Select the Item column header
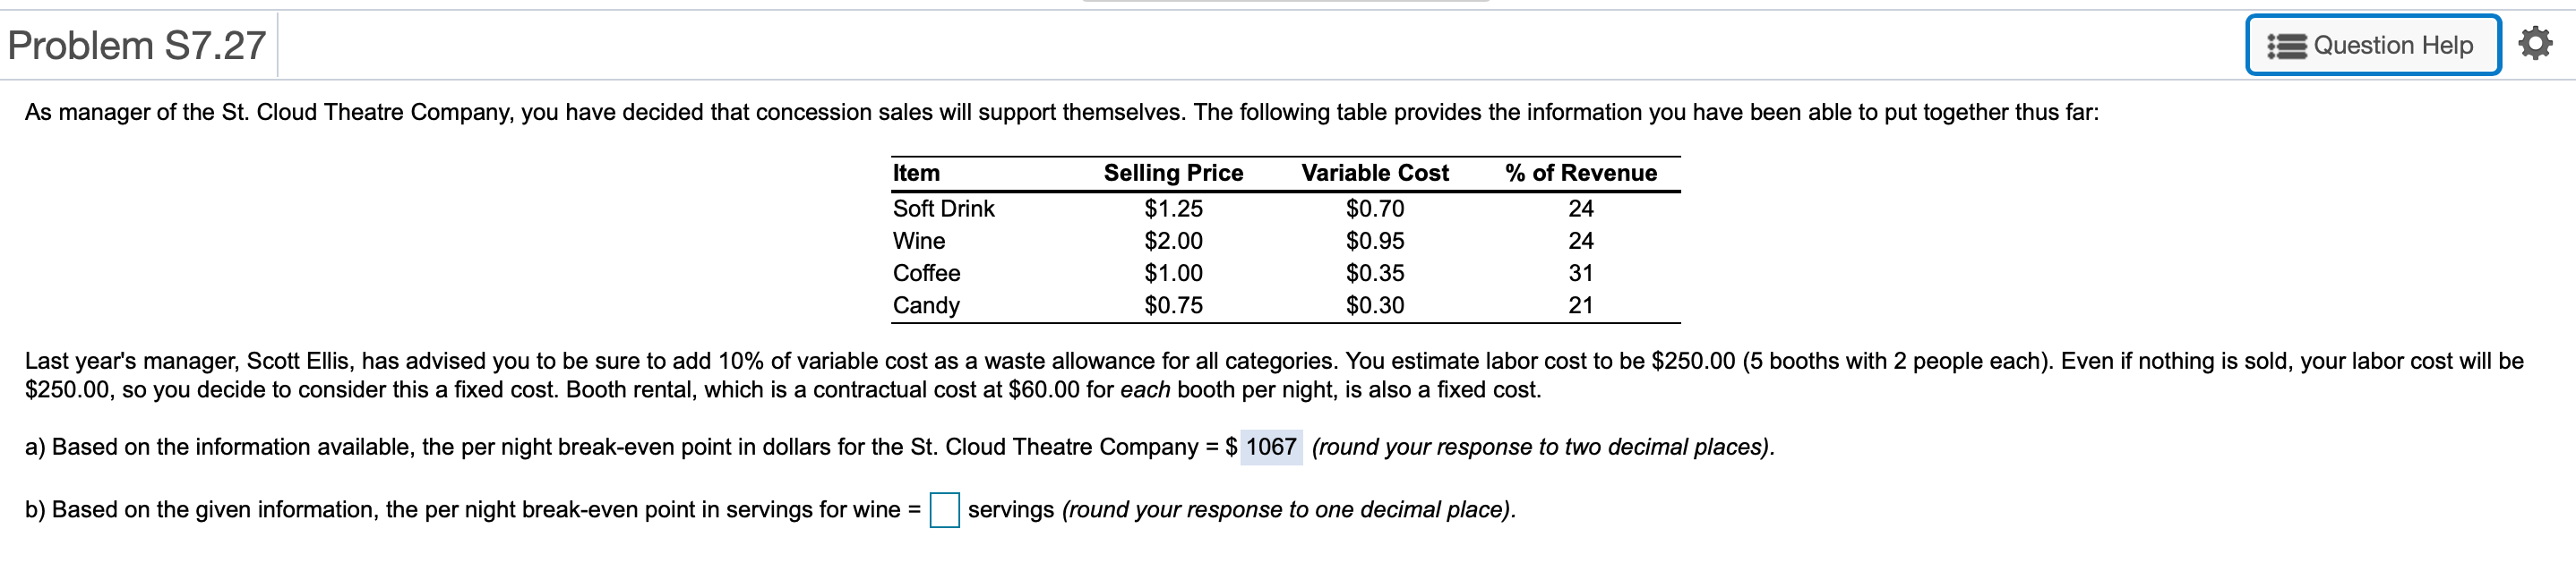This screenshot has height=580, width=2576. (917, 172)
